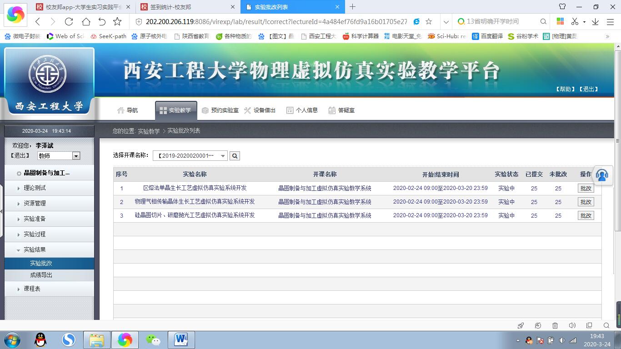The width and height of the screenshot is (621, 349).
Task: Click the 【帮助】 link in the banner
Action: pyautogui.click(x=565, y=89)
